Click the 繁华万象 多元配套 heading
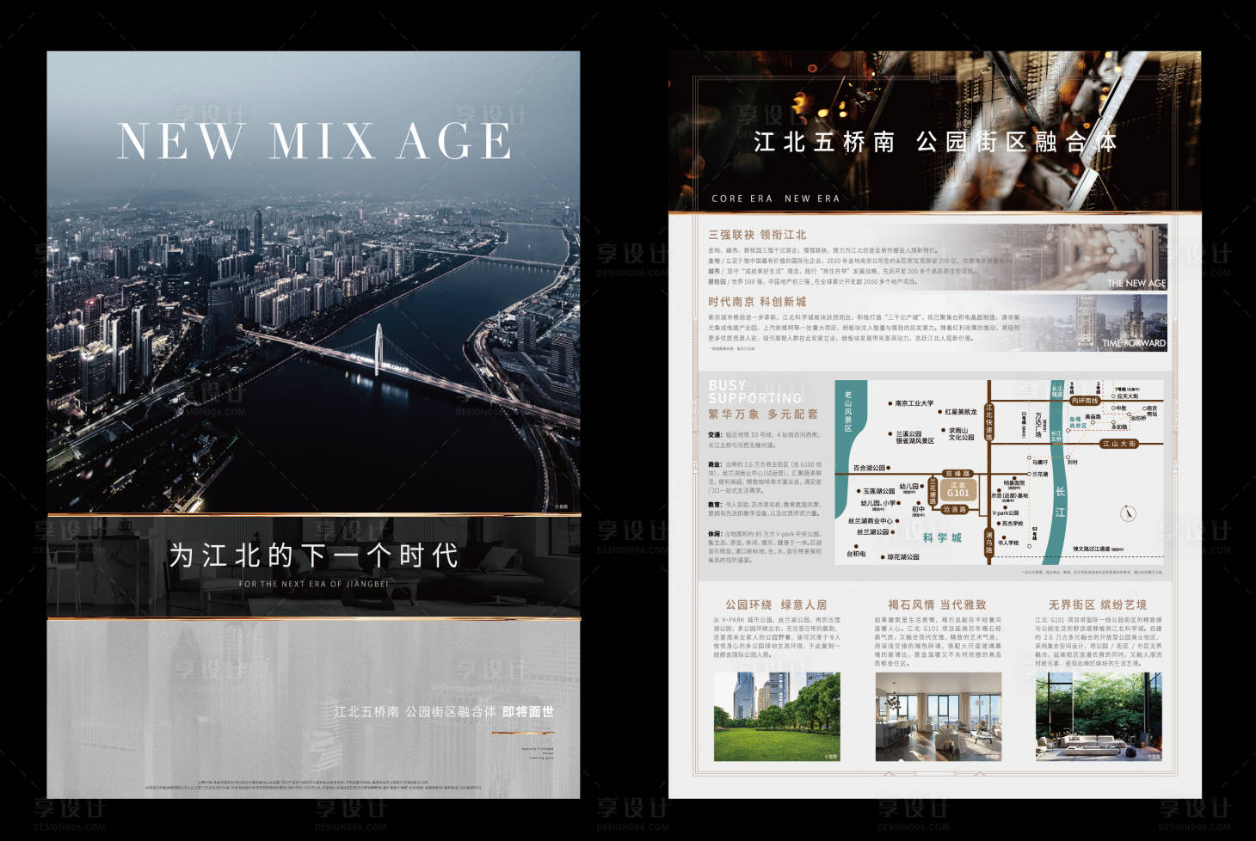1256x841 pixels. 763,414
